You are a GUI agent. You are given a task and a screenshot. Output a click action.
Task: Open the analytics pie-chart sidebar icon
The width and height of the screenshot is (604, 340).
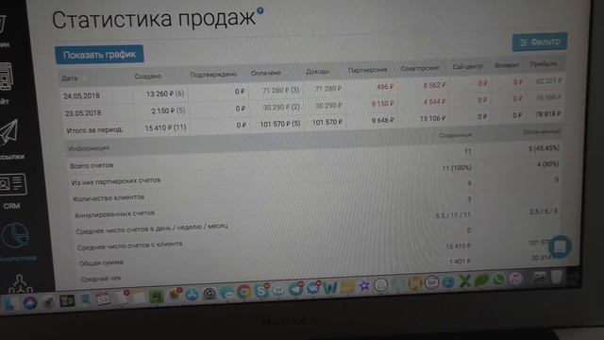15,235
